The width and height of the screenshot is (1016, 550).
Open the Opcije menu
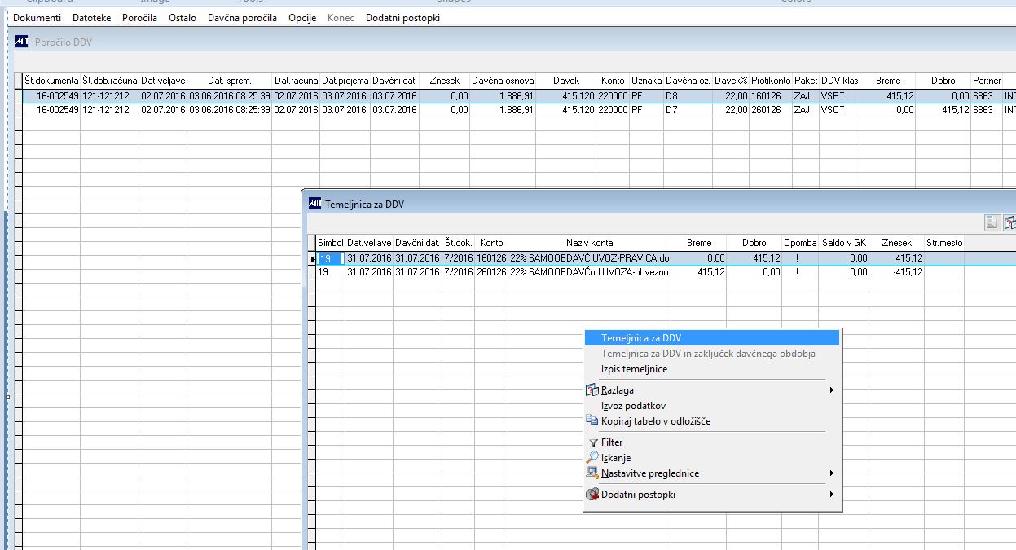point(302,17)
